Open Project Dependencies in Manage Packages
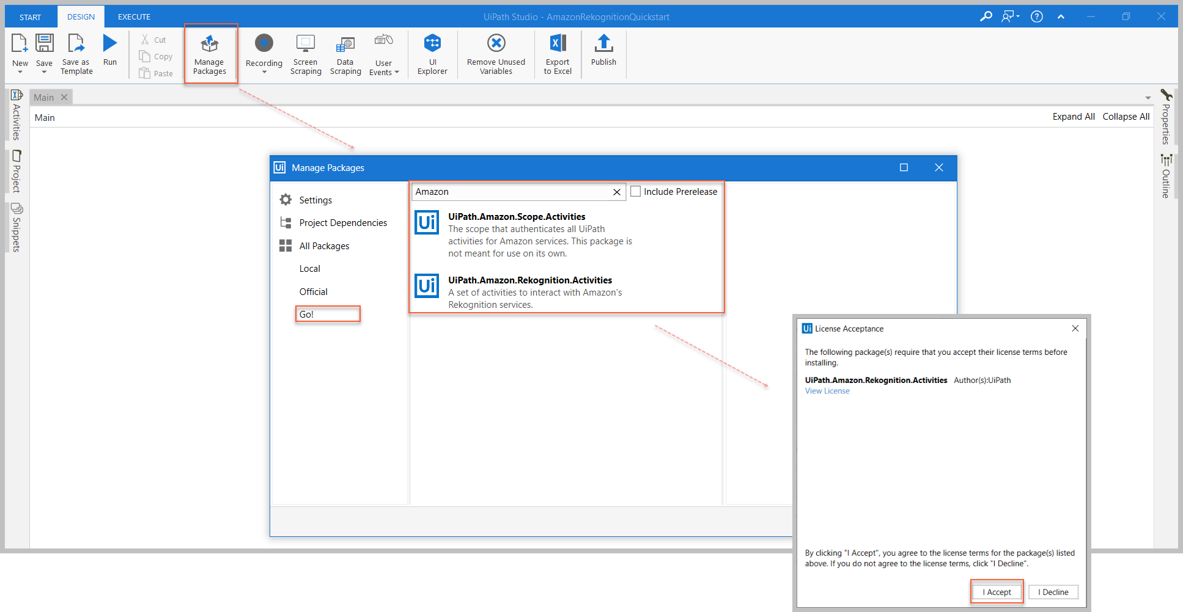This screenshot has height=612, width=1183. (x=333, y=223)
